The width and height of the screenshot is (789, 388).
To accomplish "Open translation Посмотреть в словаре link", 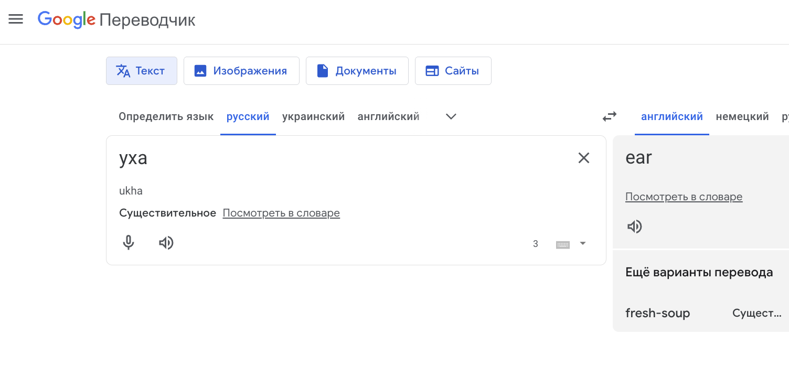I will pyautogui.click(x=684, y=197).
